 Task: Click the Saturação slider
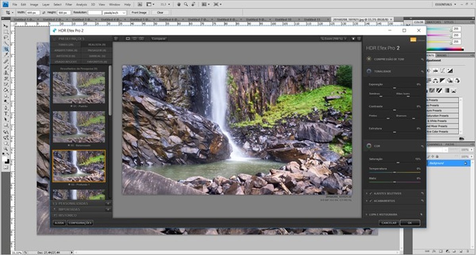point(394,162)
